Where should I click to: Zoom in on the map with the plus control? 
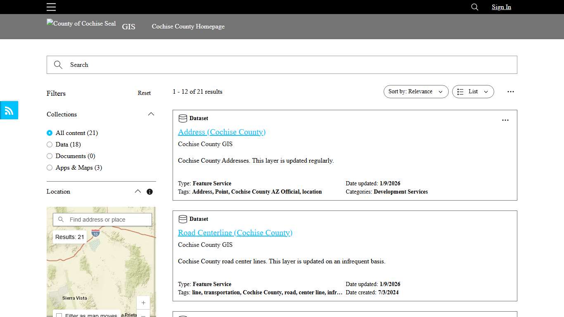coord(143,303)
